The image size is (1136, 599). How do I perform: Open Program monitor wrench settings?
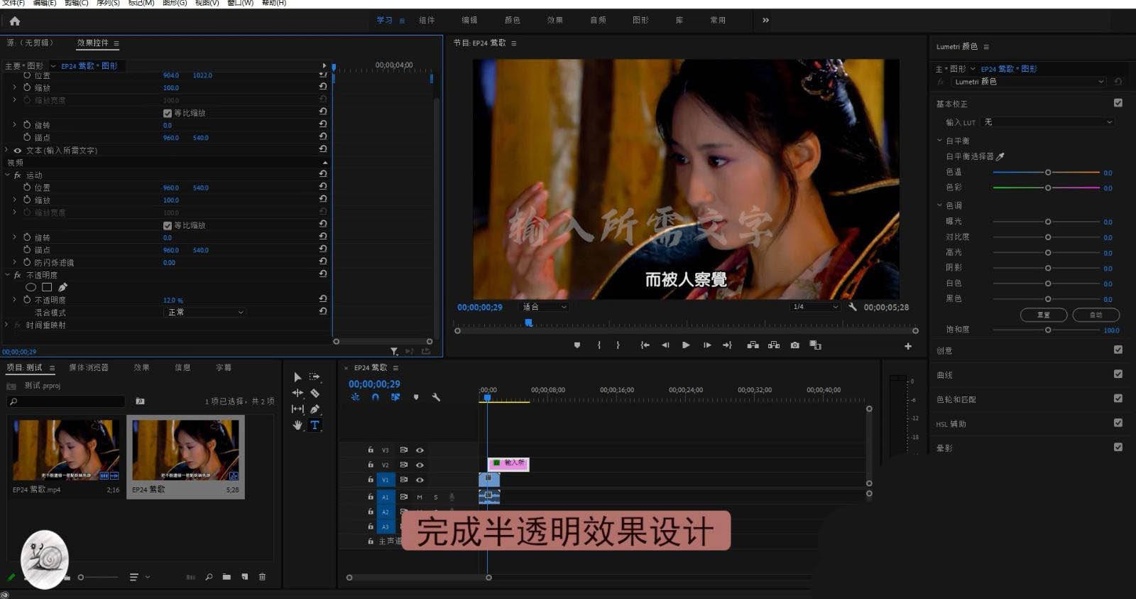(x=853, y=307)
